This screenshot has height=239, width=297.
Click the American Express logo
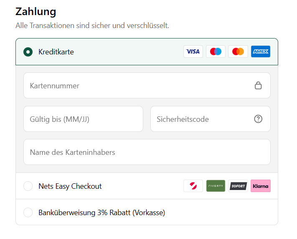coord(261,51)
